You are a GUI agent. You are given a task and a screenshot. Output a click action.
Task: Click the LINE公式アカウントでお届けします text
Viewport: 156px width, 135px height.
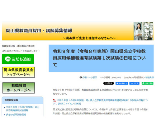click(x=21, y=51)
